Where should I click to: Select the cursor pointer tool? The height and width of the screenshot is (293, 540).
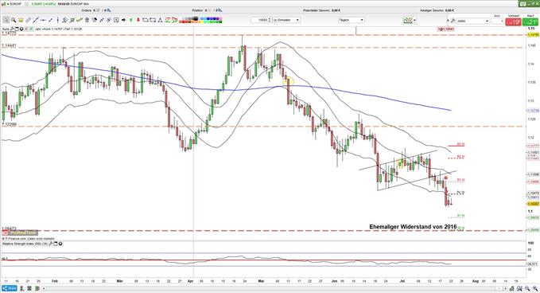pos(6,20)
